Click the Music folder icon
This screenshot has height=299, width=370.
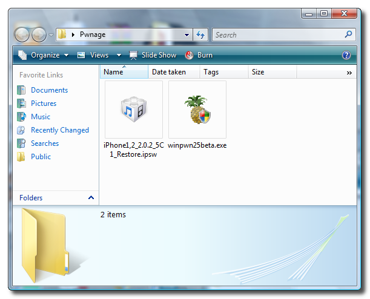point(21,116)
